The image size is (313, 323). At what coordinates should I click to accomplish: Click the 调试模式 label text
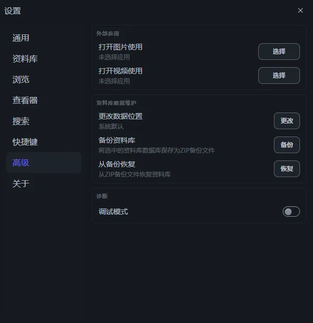coord(113,212)
